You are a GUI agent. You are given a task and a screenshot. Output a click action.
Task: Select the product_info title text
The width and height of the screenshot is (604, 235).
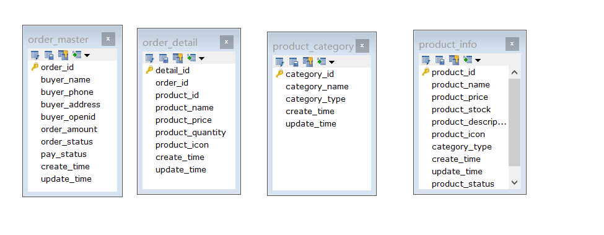coord(448,45)
